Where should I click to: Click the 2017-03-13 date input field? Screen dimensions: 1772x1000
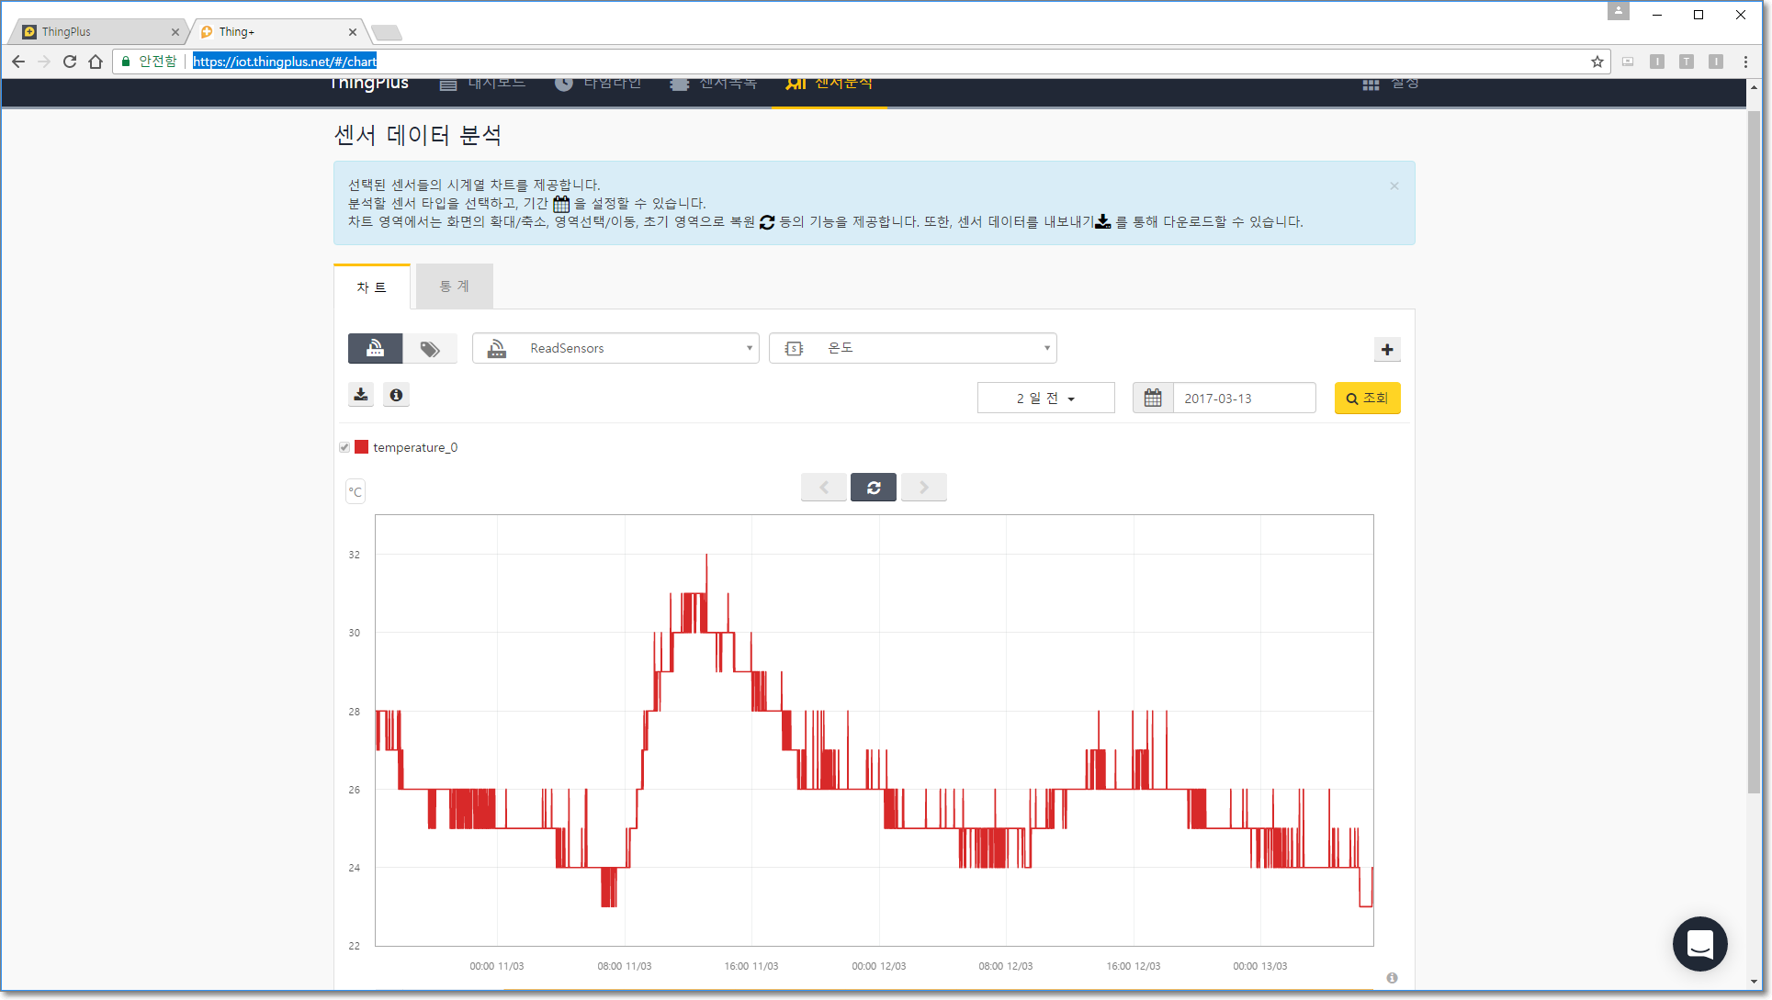pos(1243,398)
